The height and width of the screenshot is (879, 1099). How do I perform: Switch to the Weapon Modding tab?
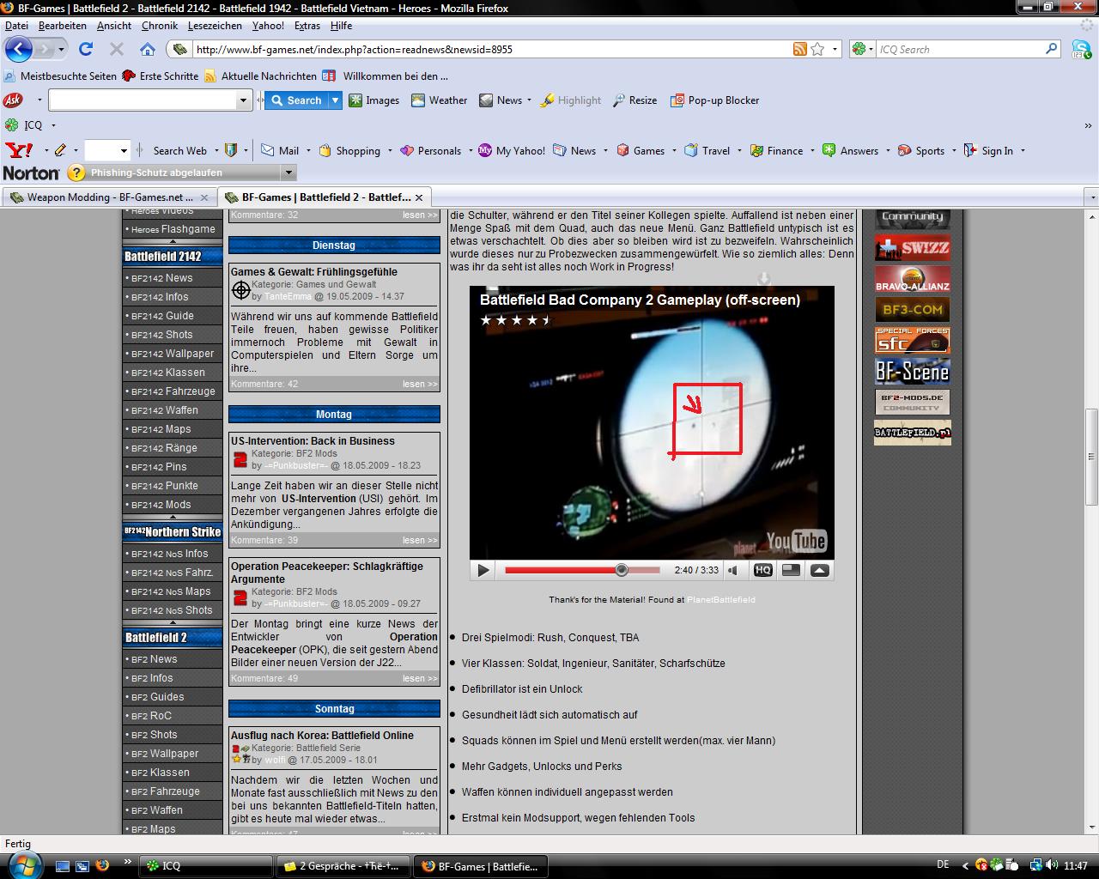(109, 197)
